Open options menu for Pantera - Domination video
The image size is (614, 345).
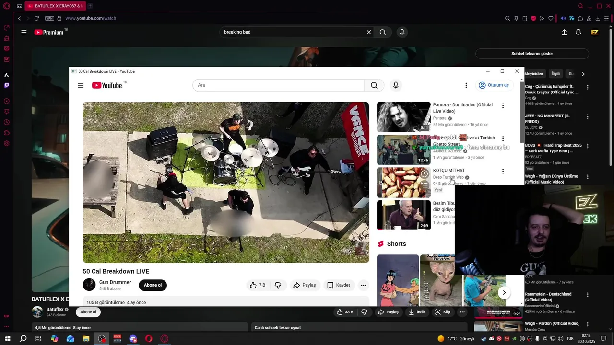[503, 106]
